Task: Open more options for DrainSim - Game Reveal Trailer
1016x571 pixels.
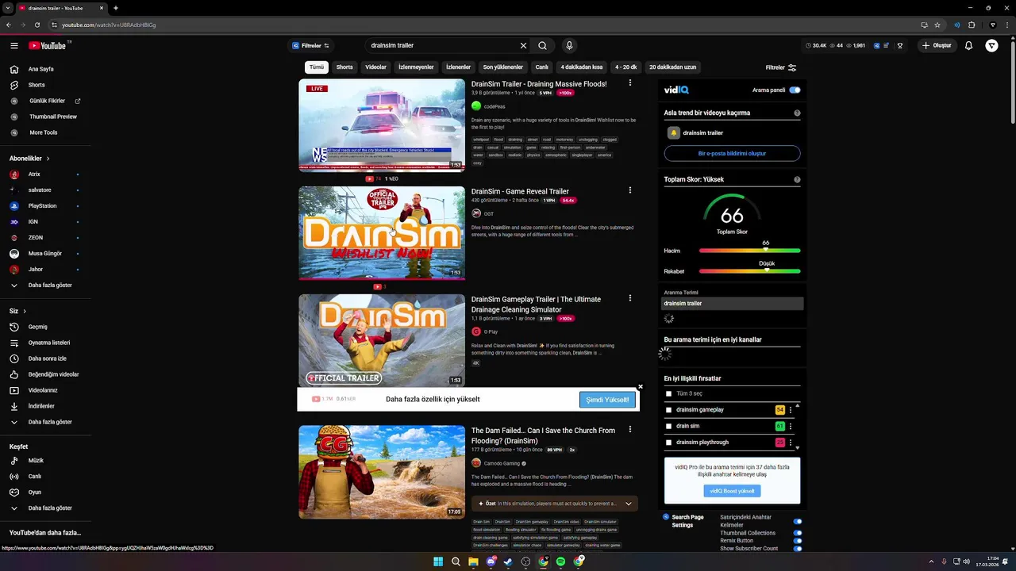Action: click(630, 190)
